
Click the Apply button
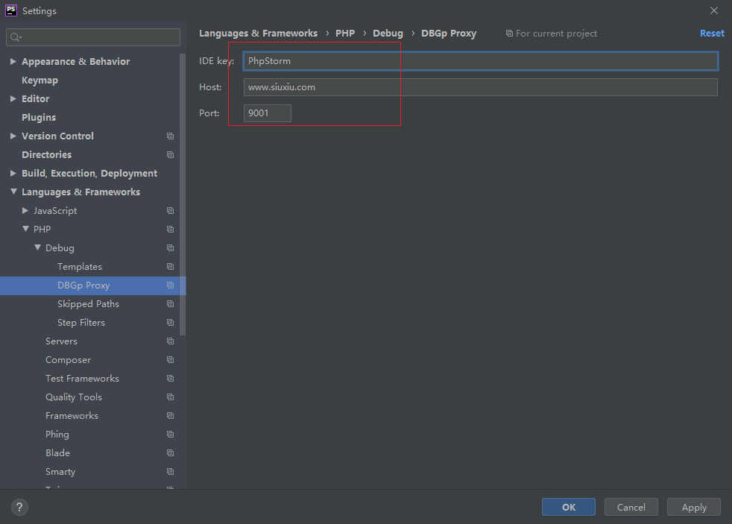pos(693,507)
